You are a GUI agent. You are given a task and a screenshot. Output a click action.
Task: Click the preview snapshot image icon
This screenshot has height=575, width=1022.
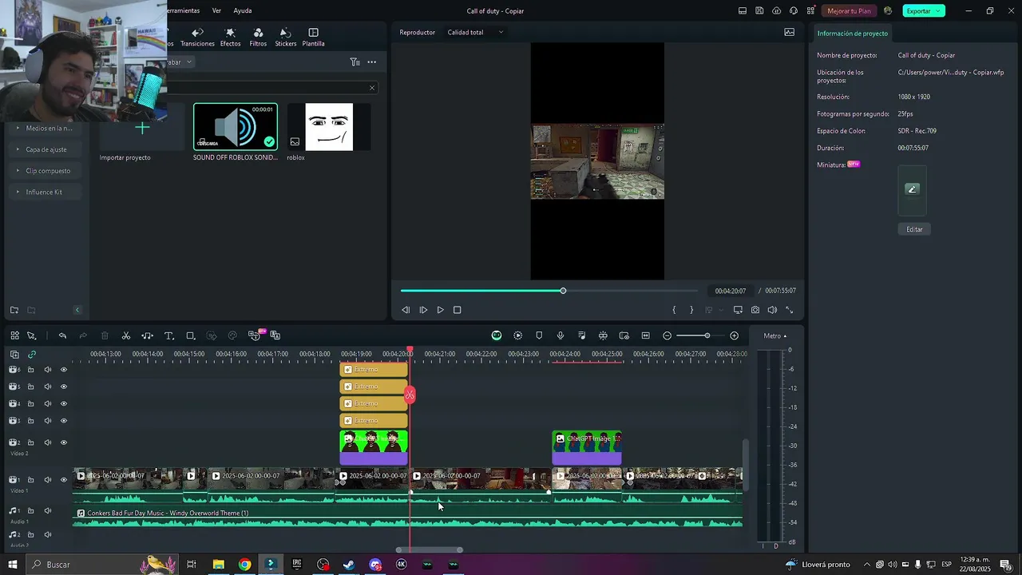click(789, 32)
